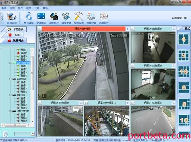Viewport: 191px width, 142px height.
Task: Collapse the Test8888公交 tree node
Action: pos(10,63)
